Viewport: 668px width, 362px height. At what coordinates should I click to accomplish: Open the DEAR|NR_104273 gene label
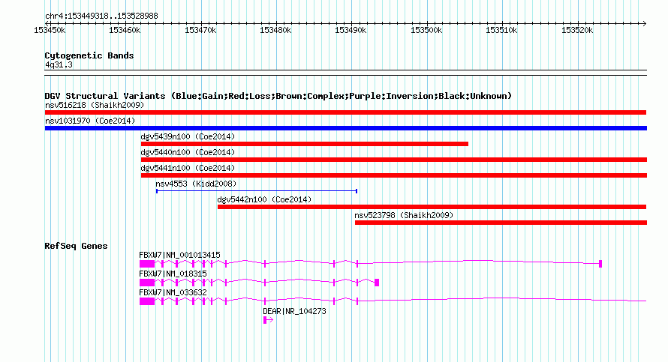point(294,311)
